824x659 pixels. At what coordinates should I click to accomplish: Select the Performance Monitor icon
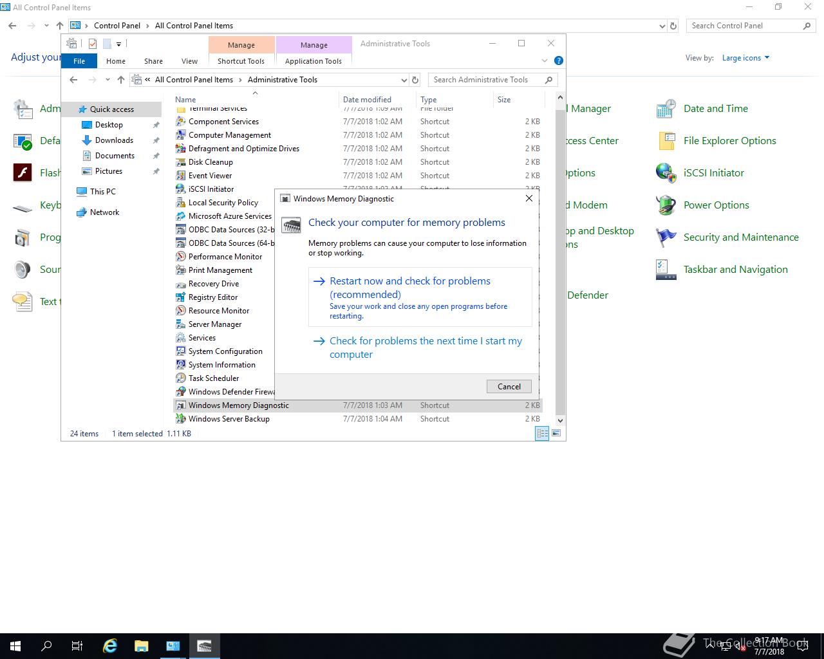point(181,257)
